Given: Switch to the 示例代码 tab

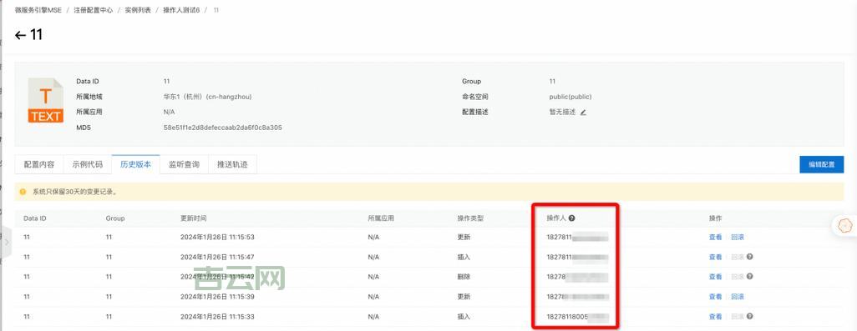Looking at the screenshot, I should tap(88, 164).
